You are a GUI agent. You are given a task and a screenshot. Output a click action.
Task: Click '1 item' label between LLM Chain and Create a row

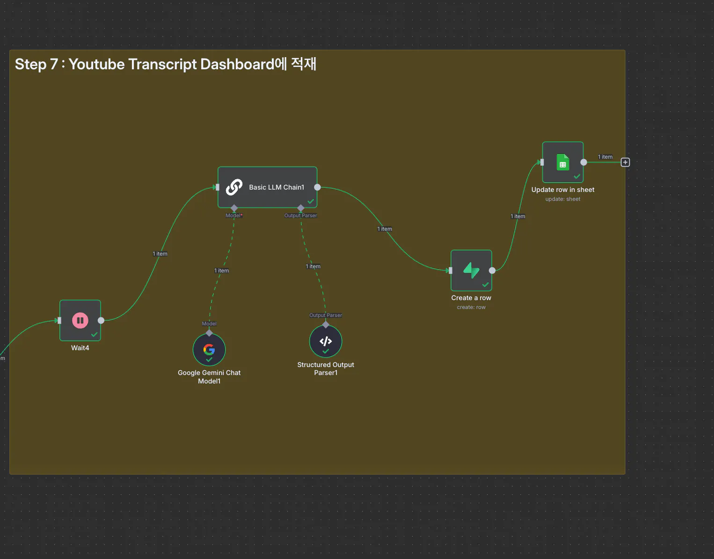tap(385, 229)
